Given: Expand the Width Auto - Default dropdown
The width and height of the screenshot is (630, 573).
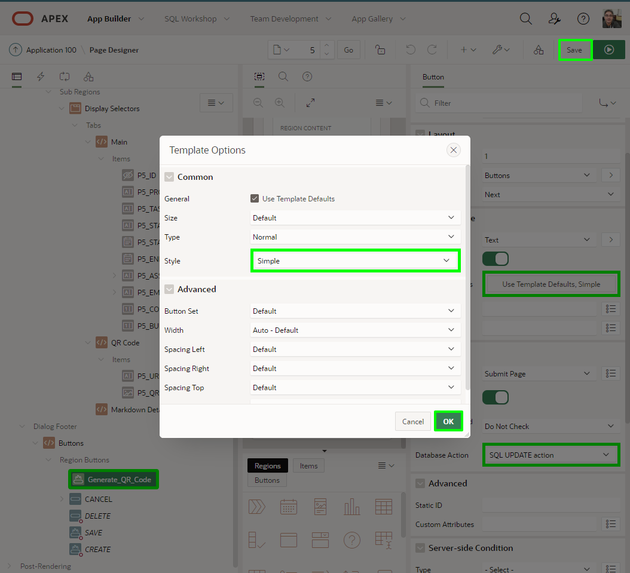Looking at the screenshot, I should 355,330.
